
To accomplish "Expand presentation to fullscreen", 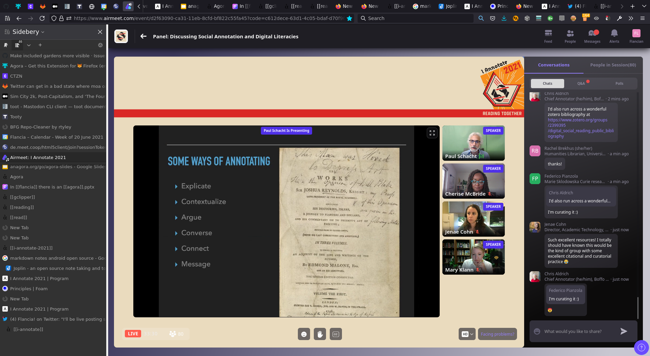I will coord(432,133).
